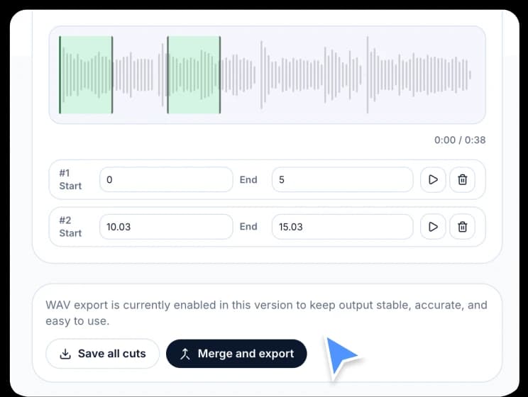Play cut #2 preview
Viewport: 528px width, 397px height.
(433, 227)
